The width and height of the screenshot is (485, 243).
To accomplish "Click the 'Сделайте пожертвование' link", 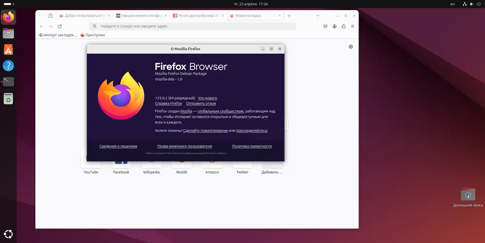I will click(205, 131).
